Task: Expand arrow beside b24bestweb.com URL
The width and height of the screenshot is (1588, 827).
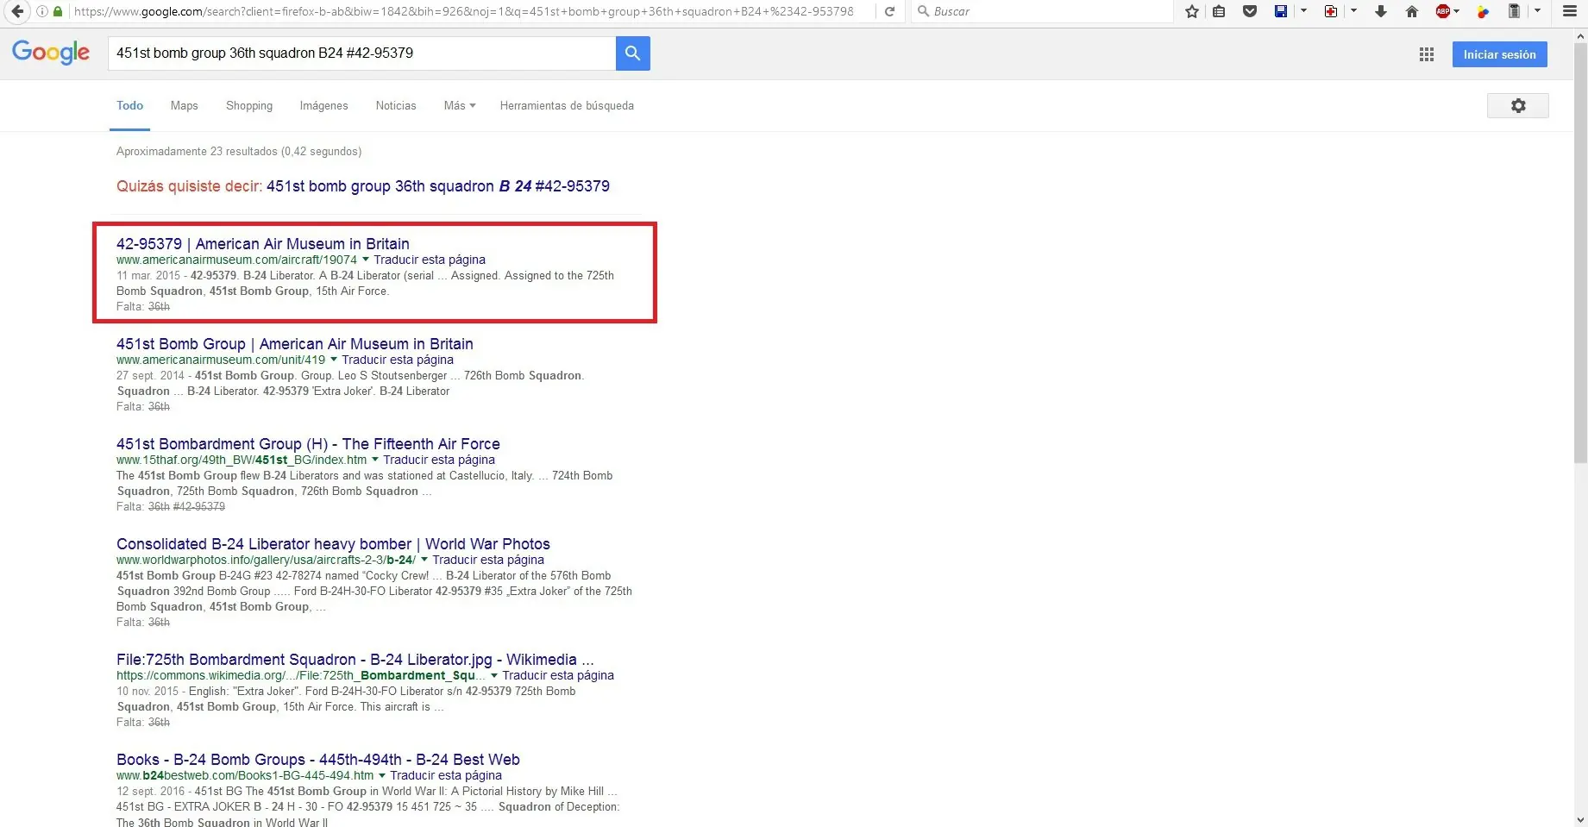Action: 382,775
